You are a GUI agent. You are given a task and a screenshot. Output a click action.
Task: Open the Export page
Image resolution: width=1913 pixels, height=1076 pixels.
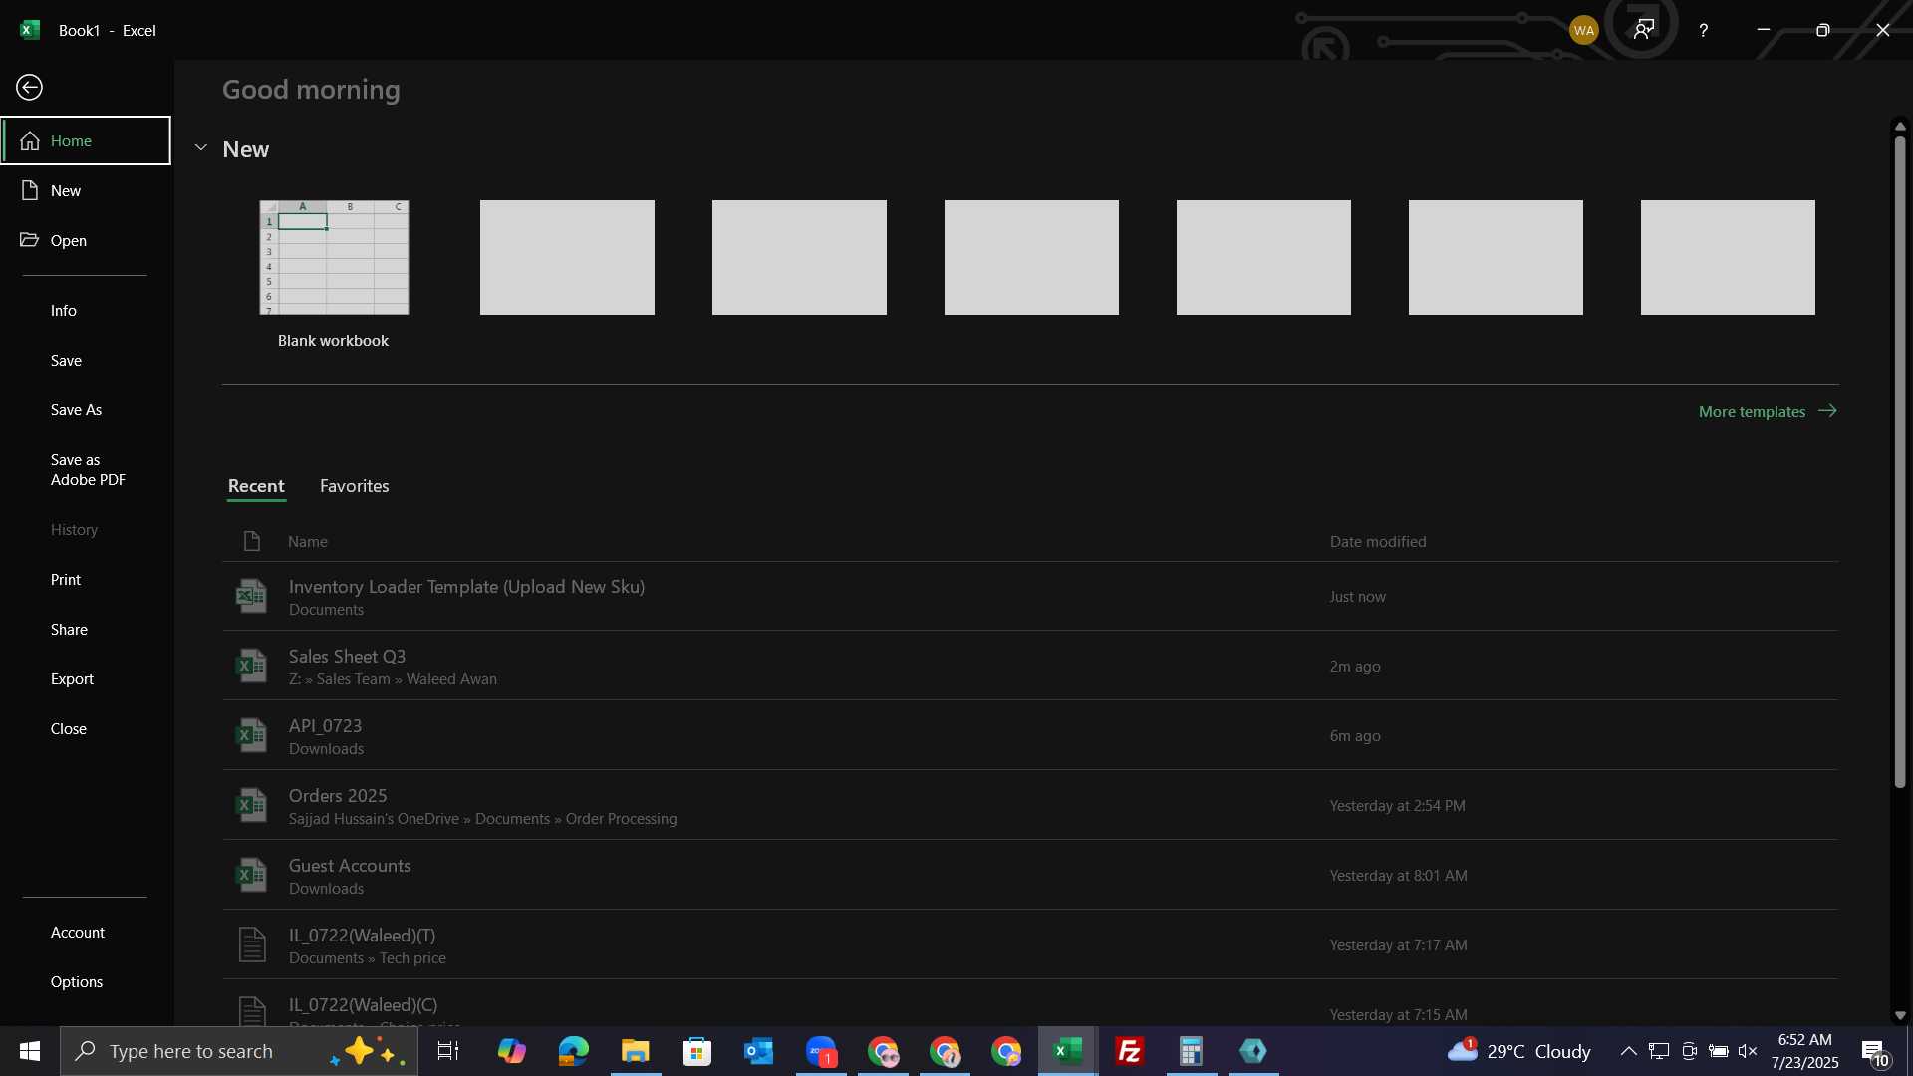(86, 679)
